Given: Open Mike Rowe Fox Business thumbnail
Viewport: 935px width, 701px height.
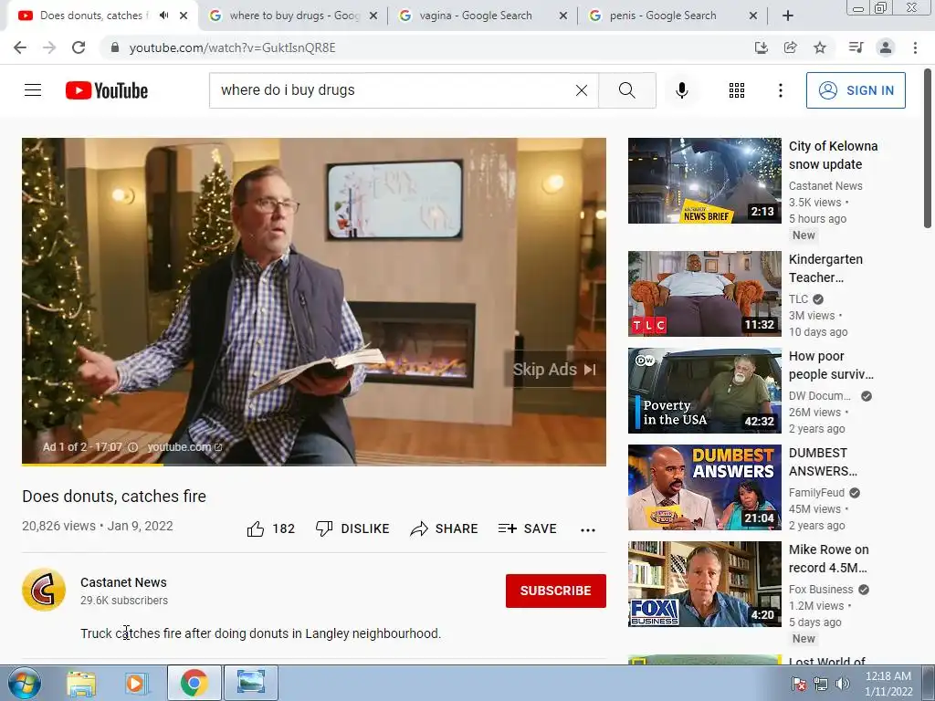Looking at the screenshot, I should tap(704, 584).
